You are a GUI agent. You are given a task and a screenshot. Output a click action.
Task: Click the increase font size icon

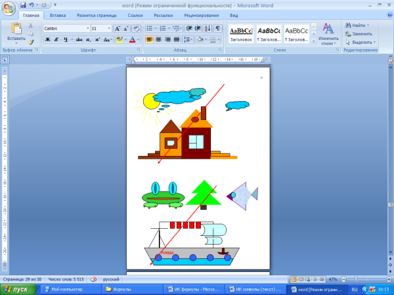pyautogui.click(x=117, y=29)
